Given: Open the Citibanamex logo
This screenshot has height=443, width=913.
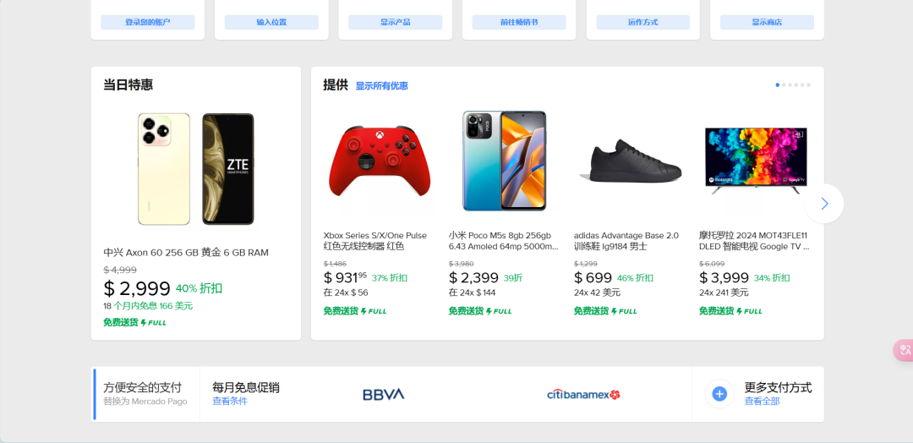Looking at the screenshot, I should (583, 395).
